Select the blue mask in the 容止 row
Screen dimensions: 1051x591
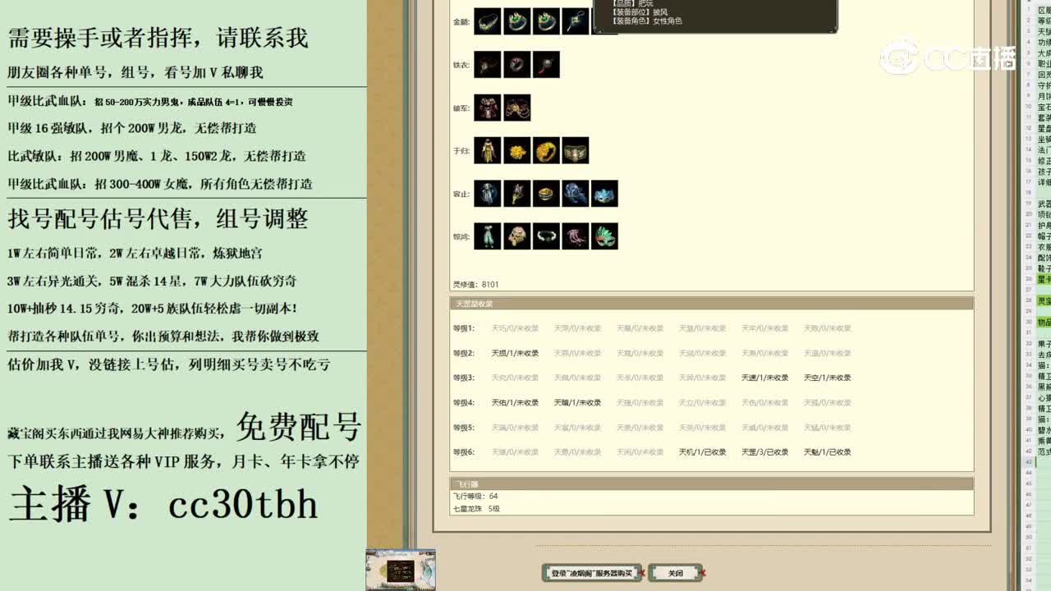[604, 194]
